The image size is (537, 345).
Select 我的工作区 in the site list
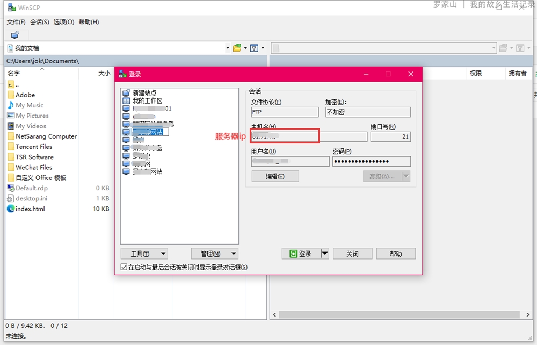coord(147,100)
